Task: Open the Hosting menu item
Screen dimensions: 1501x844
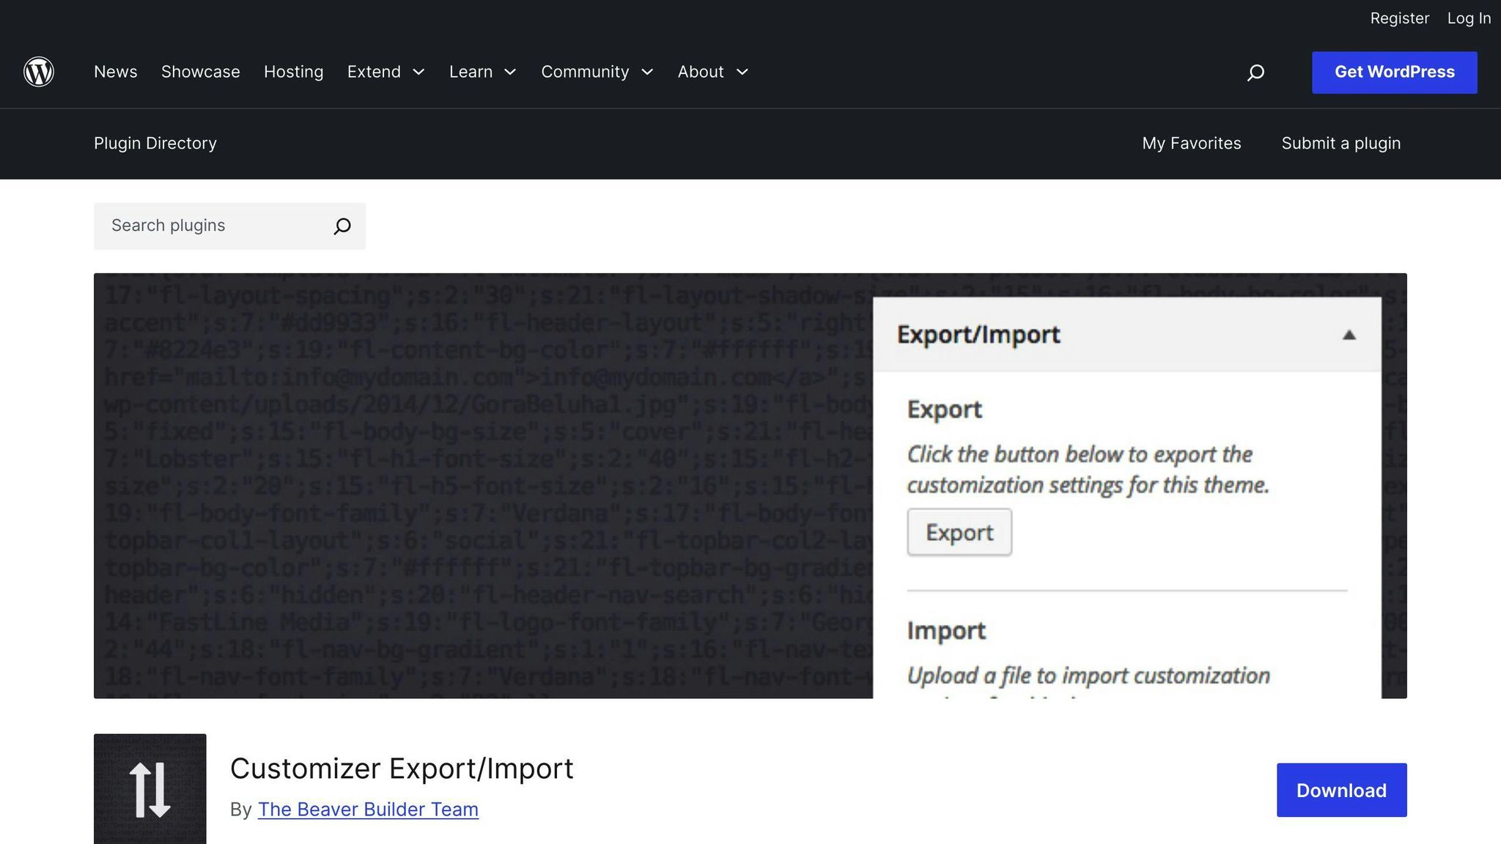Action: tap(294, 72)
